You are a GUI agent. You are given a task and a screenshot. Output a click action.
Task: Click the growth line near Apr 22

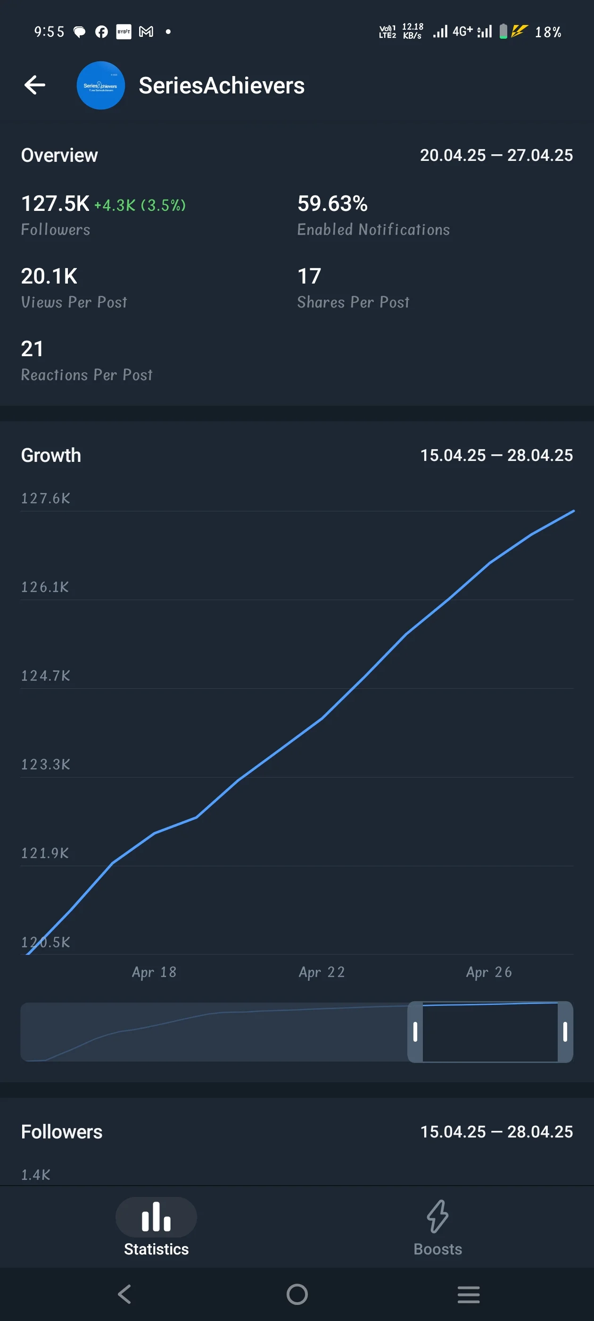pos(322,718)
